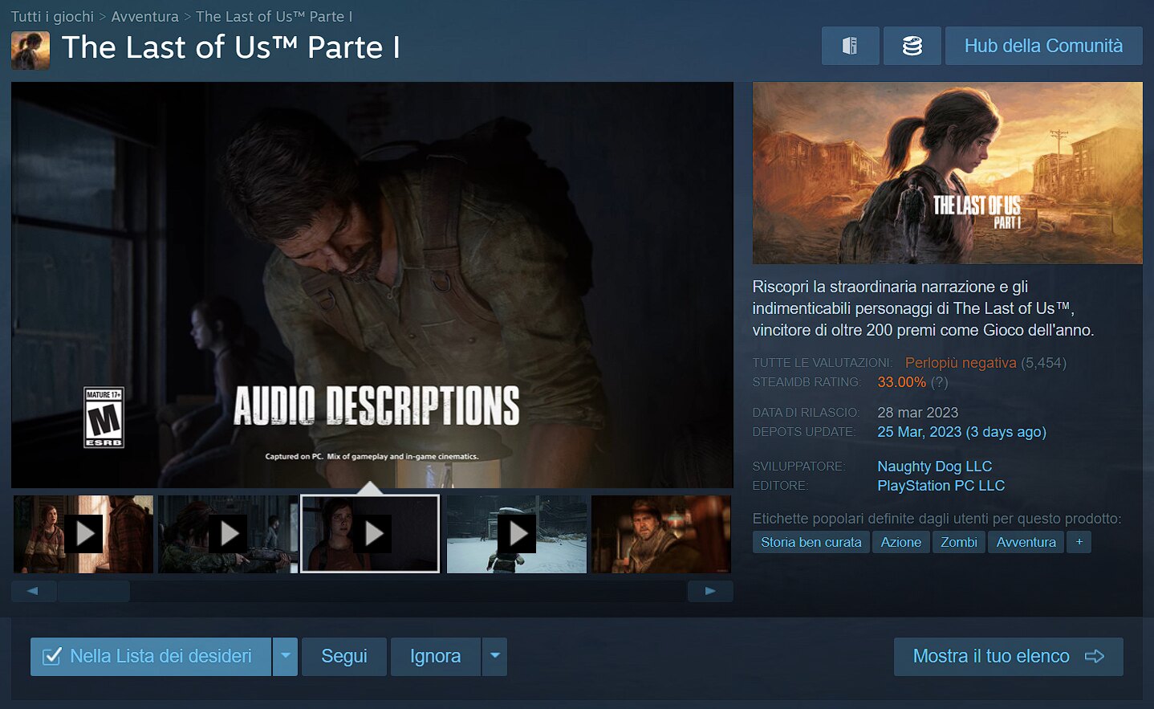Open the 25 Mar, 2023 depots update link

[962, 432]
